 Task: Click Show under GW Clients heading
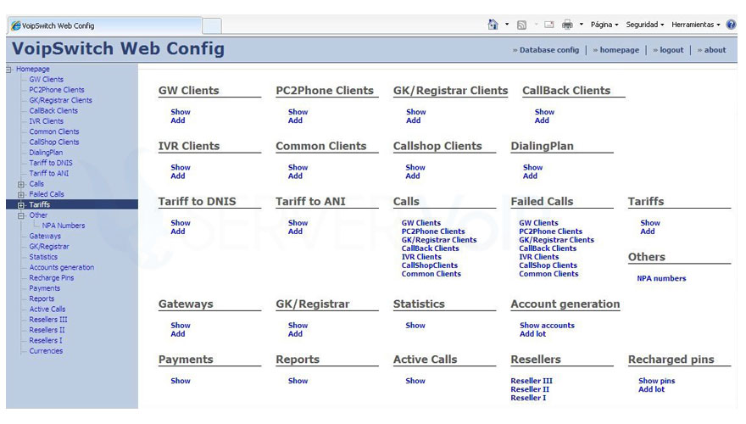[x=181, y=112]
